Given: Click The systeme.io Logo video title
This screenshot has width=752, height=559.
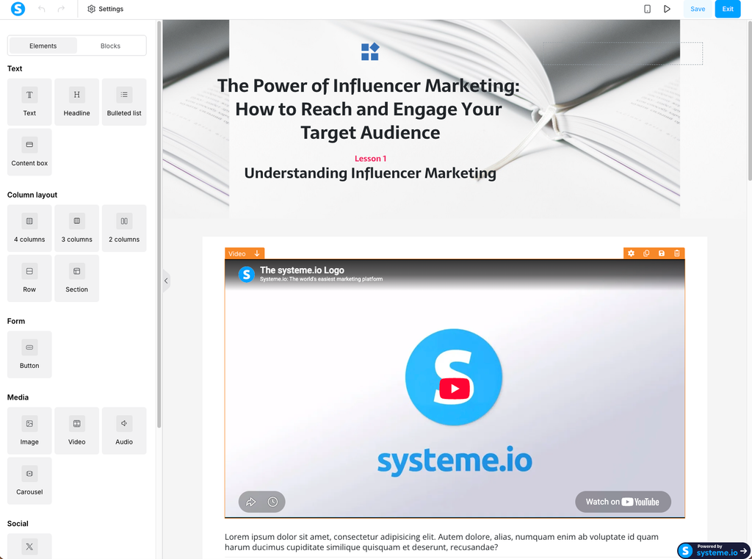Looking at the screenshot, I should (302, 270).
